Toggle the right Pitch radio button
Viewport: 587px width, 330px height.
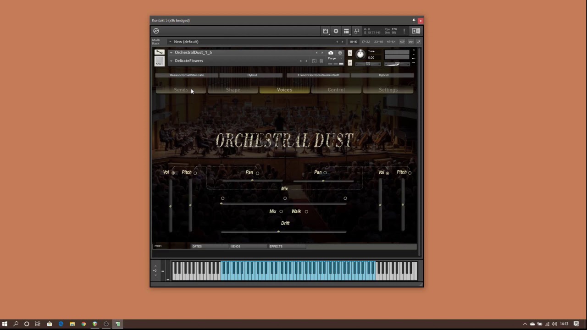pyautogui.click(x=410, y=173)
